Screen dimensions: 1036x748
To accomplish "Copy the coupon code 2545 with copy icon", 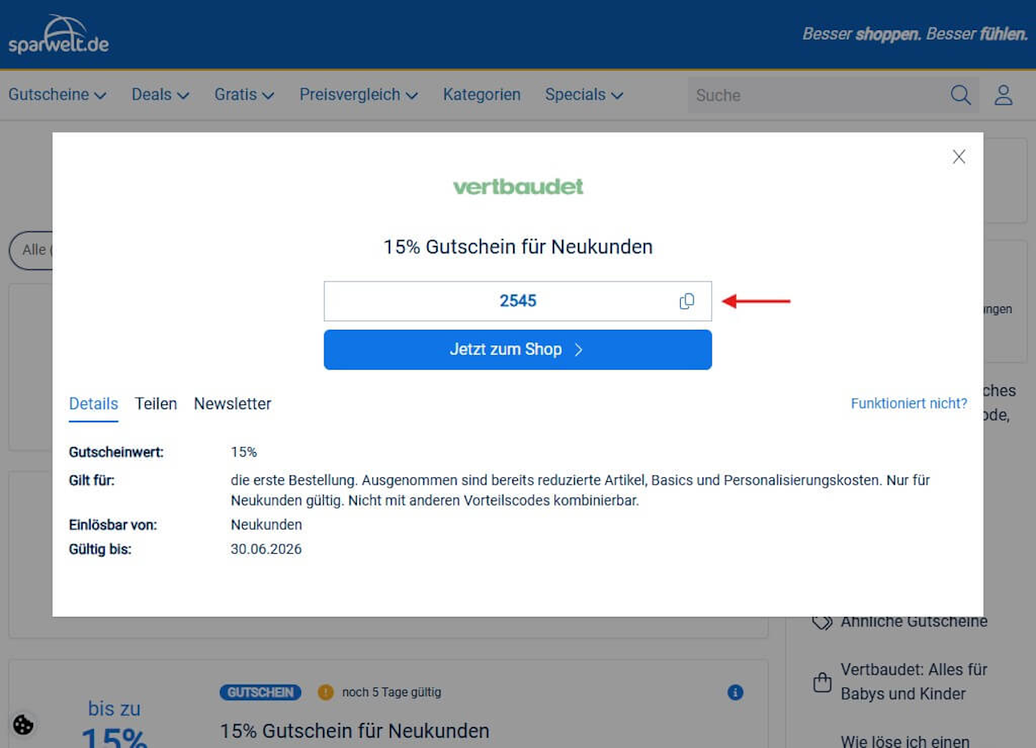I will (686, 301).
